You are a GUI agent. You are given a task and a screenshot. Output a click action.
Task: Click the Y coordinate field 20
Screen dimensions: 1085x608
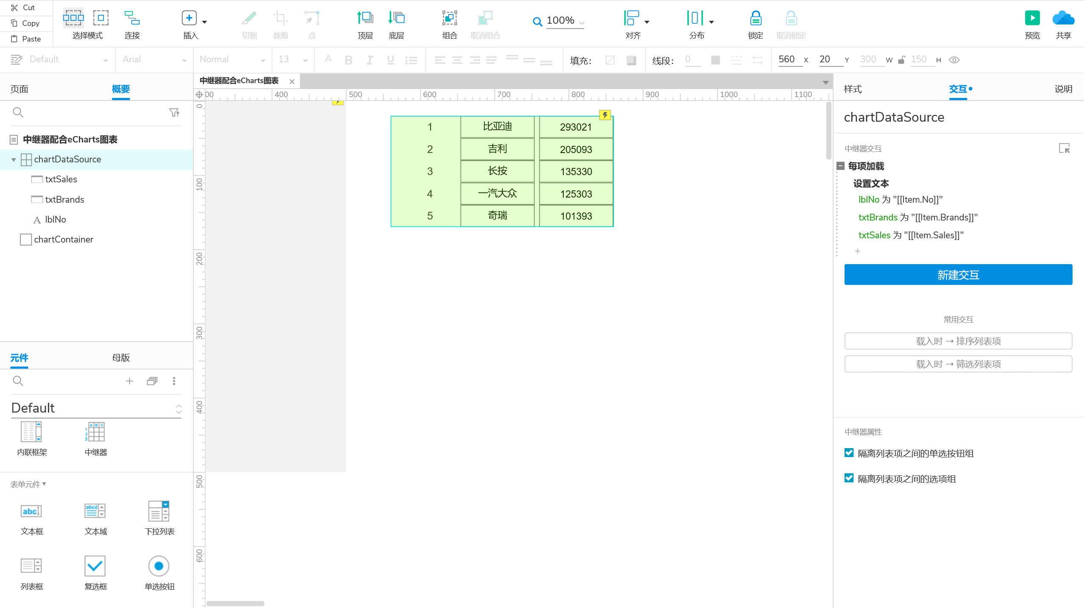pos(831,59)
